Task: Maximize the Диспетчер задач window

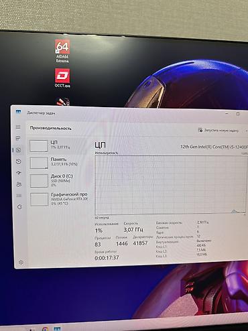Action: click(x=238, y=114)
